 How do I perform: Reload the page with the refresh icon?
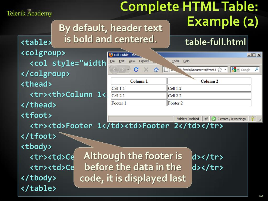[136, 70]
